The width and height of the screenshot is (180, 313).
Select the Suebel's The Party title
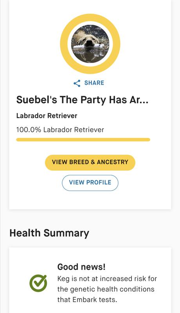(82, 100)
